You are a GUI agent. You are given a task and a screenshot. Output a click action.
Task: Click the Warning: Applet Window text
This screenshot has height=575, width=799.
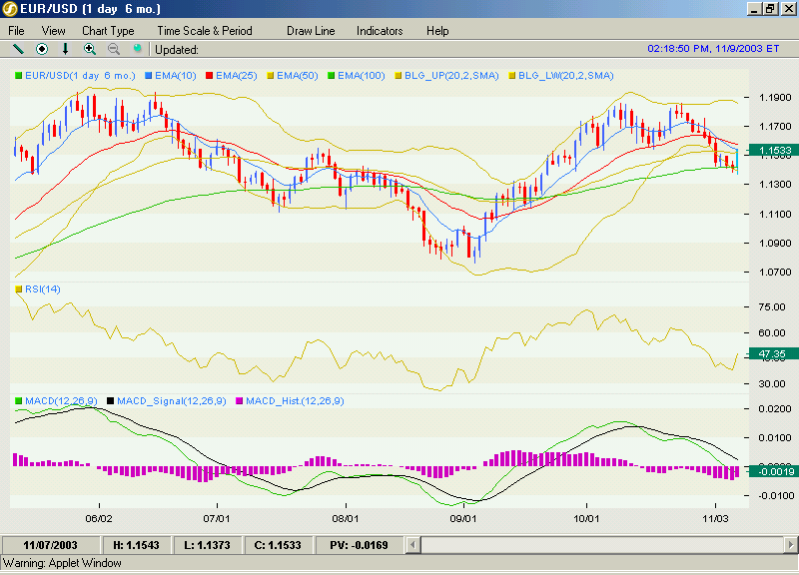coord(62,563)
